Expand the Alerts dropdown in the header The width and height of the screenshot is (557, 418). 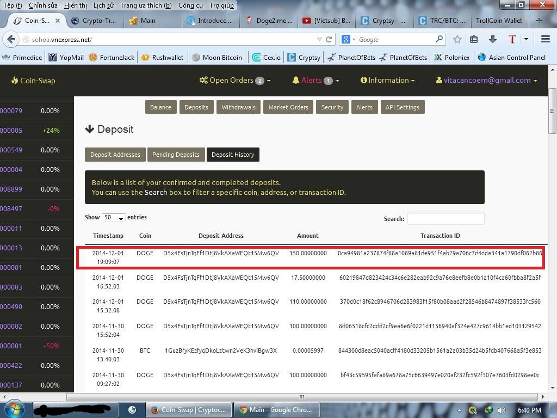pos(315,81)
